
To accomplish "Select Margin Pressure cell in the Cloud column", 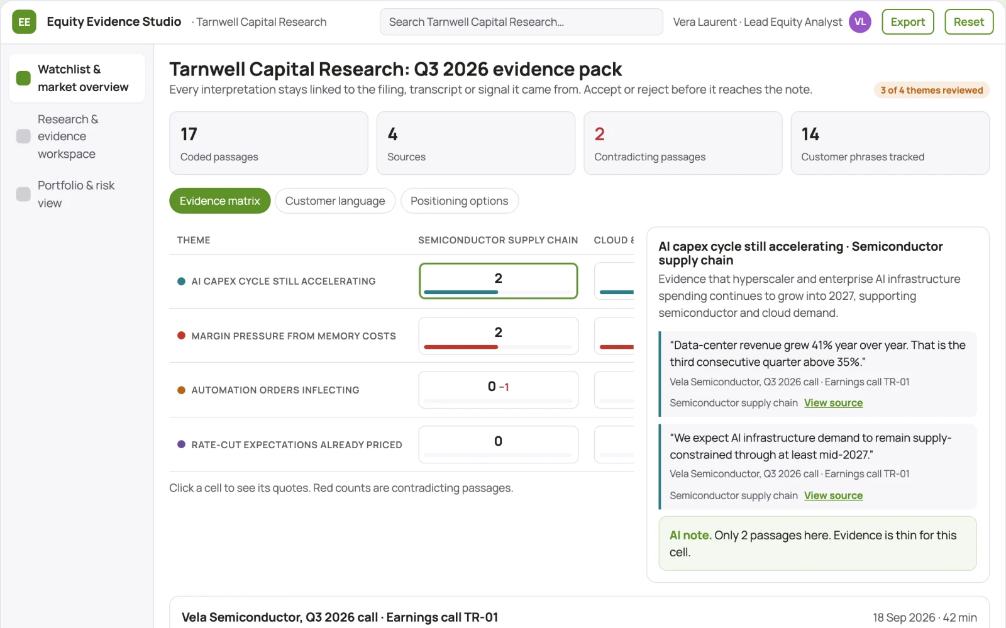I will pos(614,336).
